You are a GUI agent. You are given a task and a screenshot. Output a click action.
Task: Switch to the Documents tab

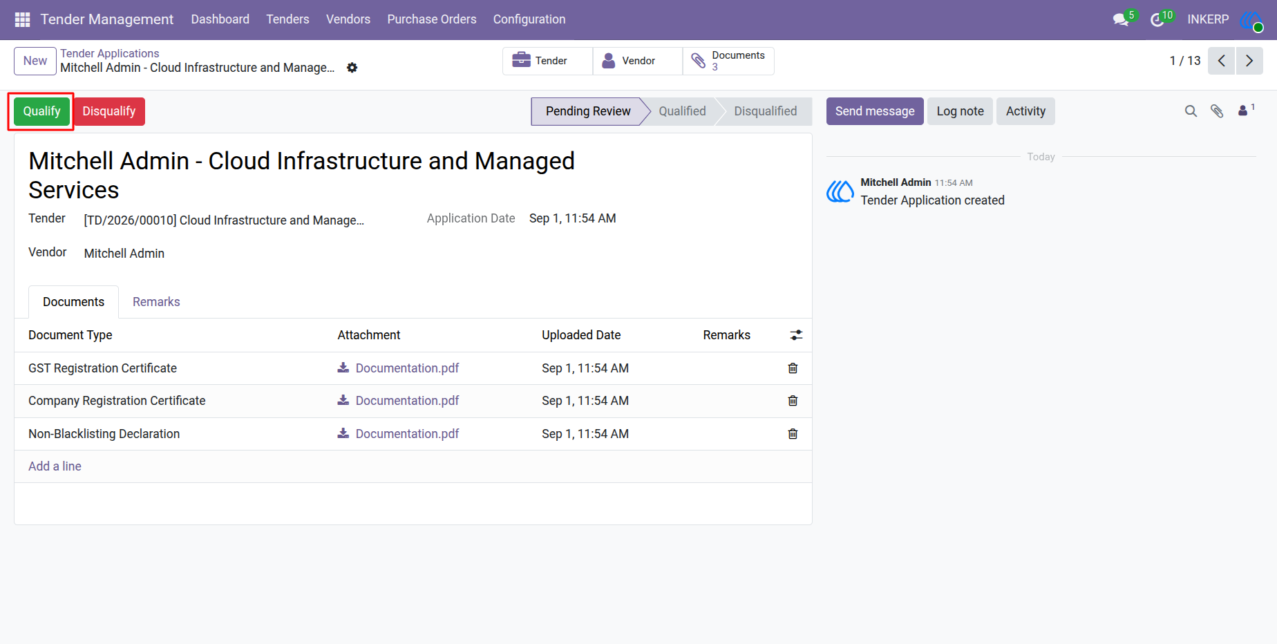[x=73, y=302]
